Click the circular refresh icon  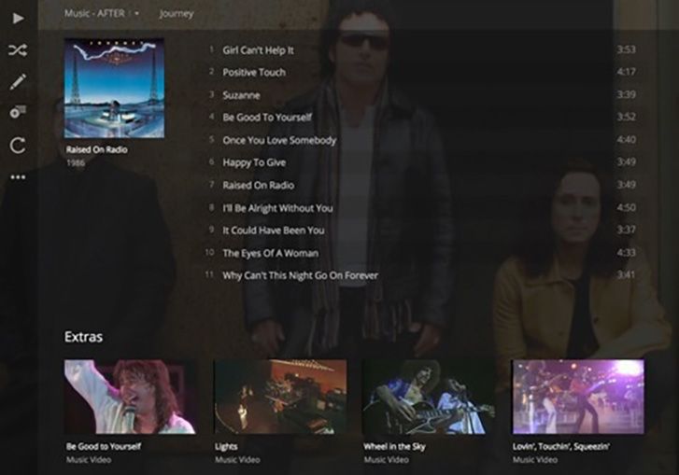coord(18,145)
